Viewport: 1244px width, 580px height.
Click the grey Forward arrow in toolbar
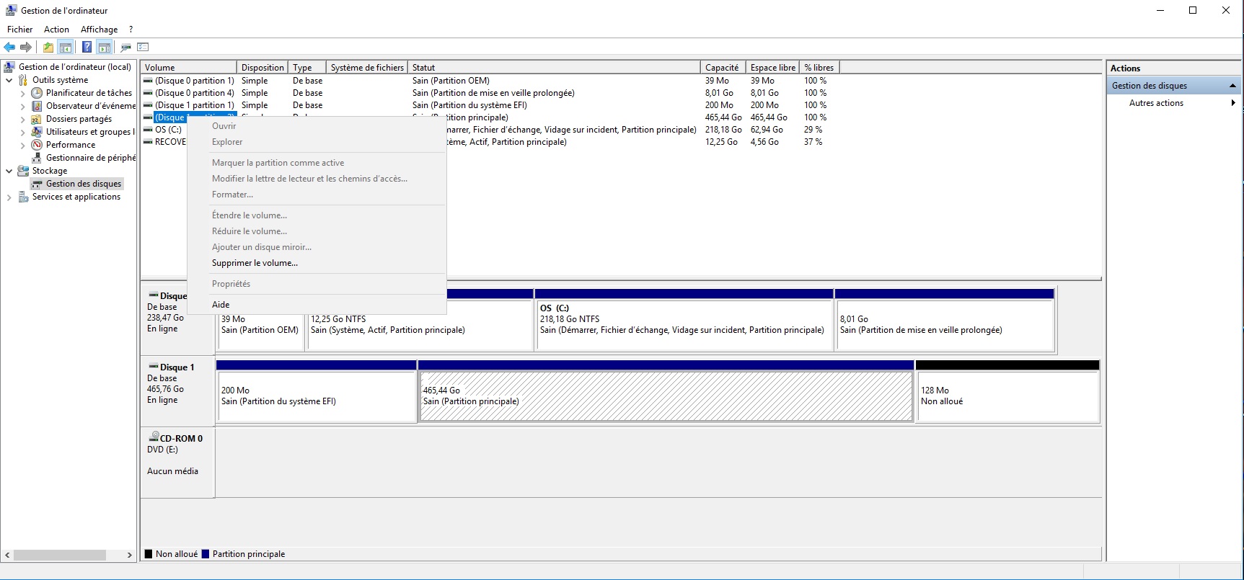click(x=26, y=48)
